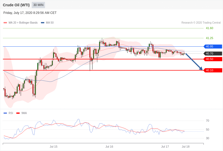
Task: Click the blue RSI legend swatch
Action: coord(5,113)
